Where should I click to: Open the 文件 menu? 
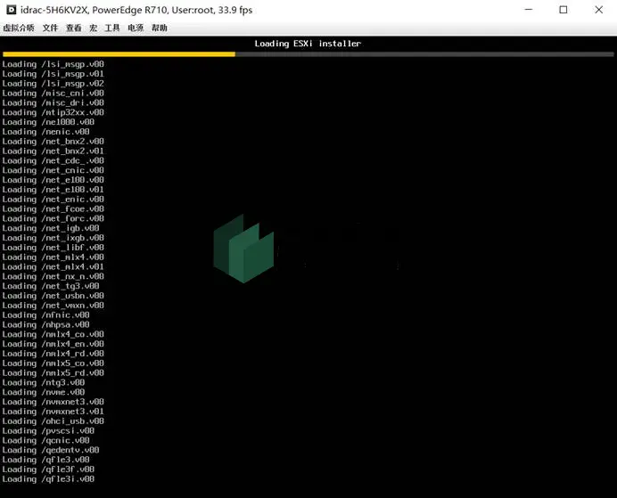click(50, 28)
